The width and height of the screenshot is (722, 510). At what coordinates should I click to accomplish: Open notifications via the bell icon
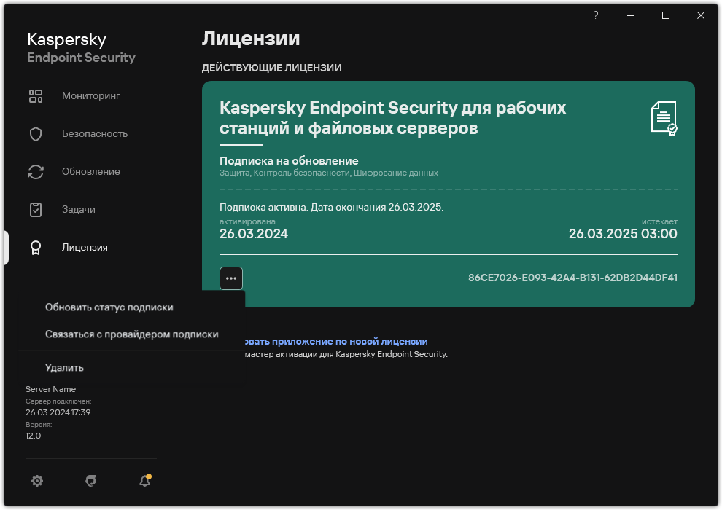pyautogui.click(x=144, y=481)
